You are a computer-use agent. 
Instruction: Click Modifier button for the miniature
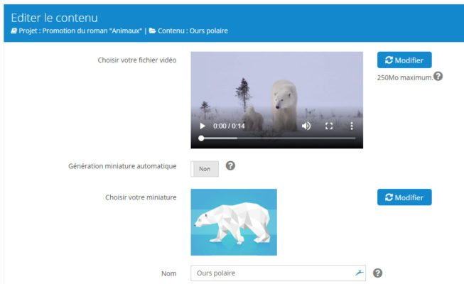tap(404, 197)
